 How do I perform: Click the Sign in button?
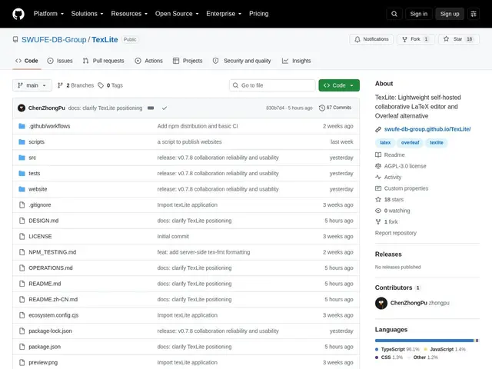click(418, 14)
